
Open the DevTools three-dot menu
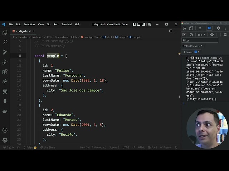coord(225,28)
